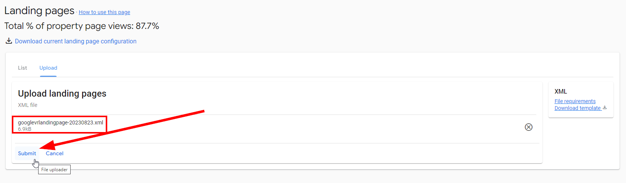This screenshot has width=626, height=183.
Task: Click the XML file label under the heading
Action: (27, 105)
